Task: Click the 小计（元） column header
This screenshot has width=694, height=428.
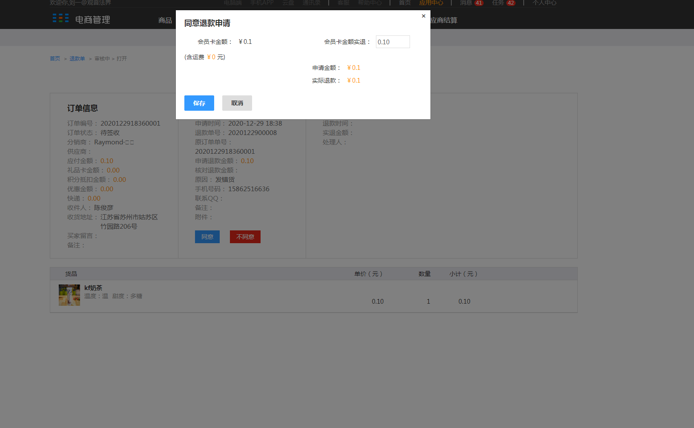Action: [463, 274]
